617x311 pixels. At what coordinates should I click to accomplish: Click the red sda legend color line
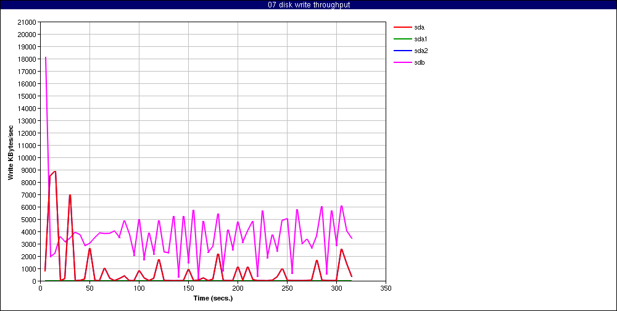(x=402, y=27)
